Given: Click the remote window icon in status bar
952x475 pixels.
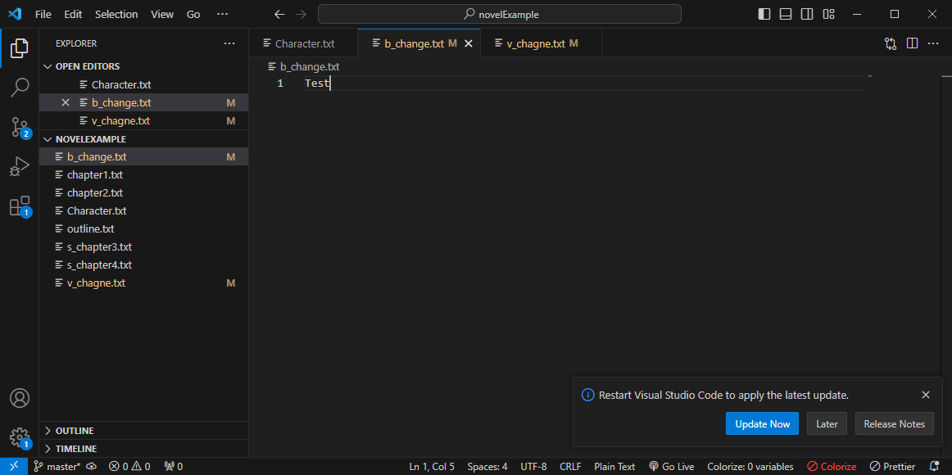Looking at the screenshot, I should [x=13, y=467].
